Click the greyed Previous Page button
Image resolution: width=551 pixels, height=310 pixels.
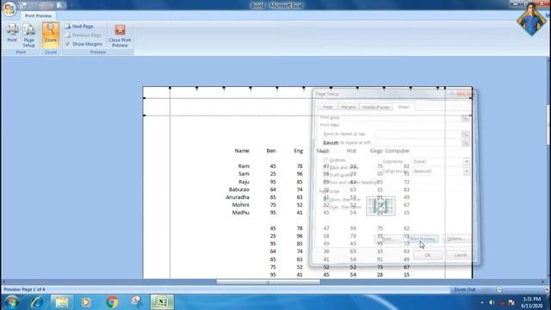[84, 35]
